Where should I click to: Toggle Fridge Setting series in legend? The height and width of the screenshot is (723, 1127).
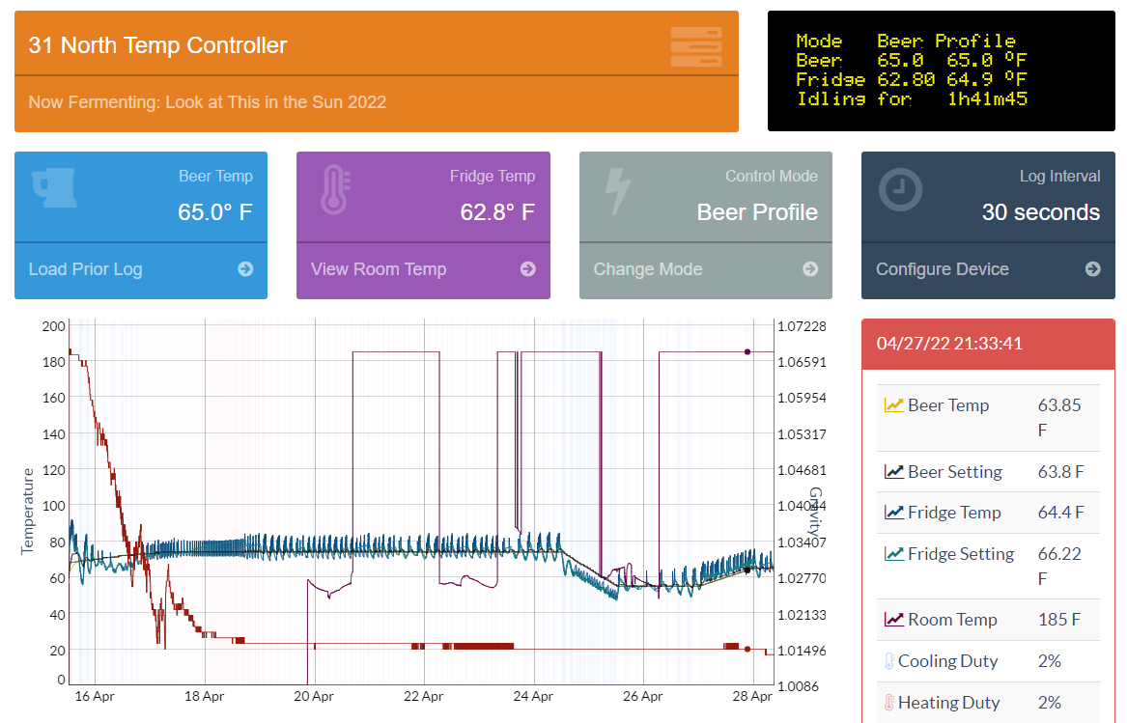961,554
